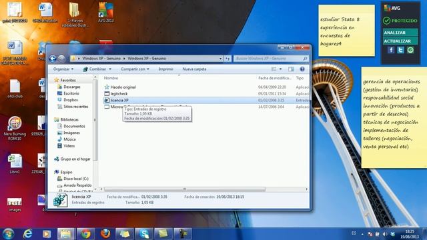427x240 pixels.
Task: Click the estudiar Stata 8 sticky note
Action: pos(346,31)
